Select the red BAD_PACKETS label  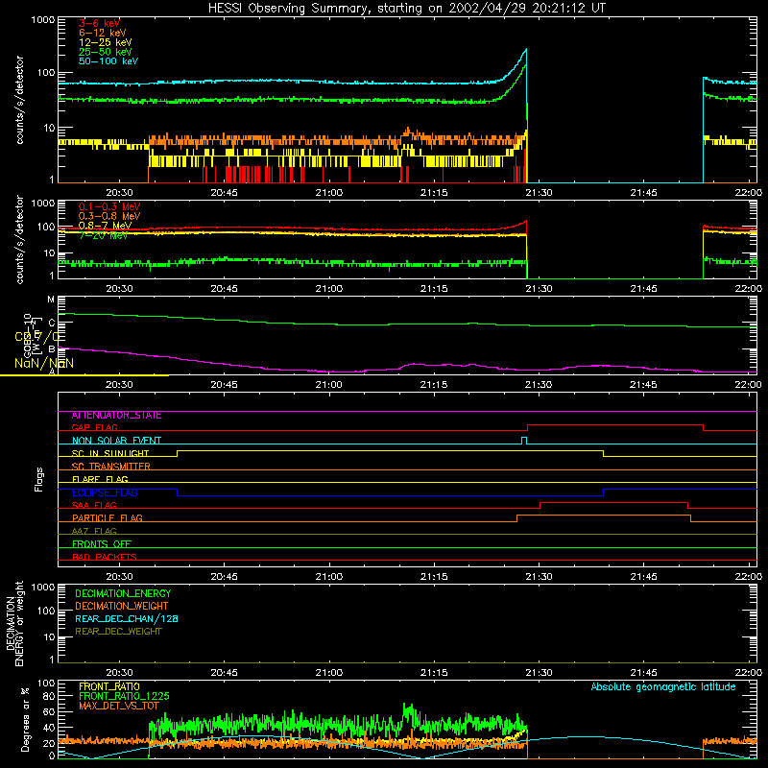tap(105, 557)
